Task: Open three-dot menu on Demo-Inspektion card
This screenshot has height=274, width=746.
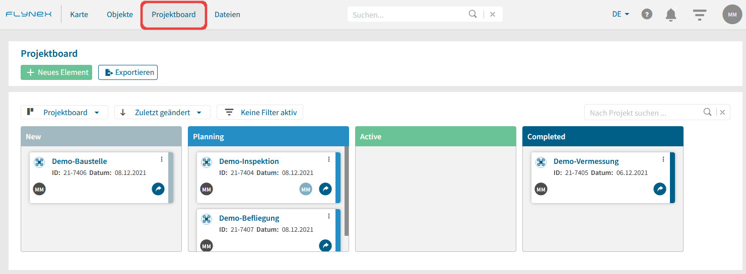Action: (329, 159)
